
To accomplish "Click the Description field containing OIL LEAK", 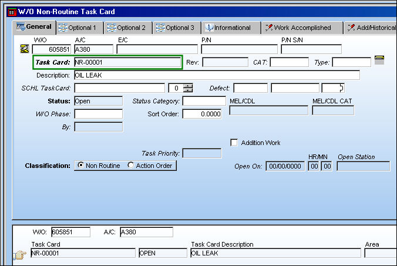I will (217, 75).
